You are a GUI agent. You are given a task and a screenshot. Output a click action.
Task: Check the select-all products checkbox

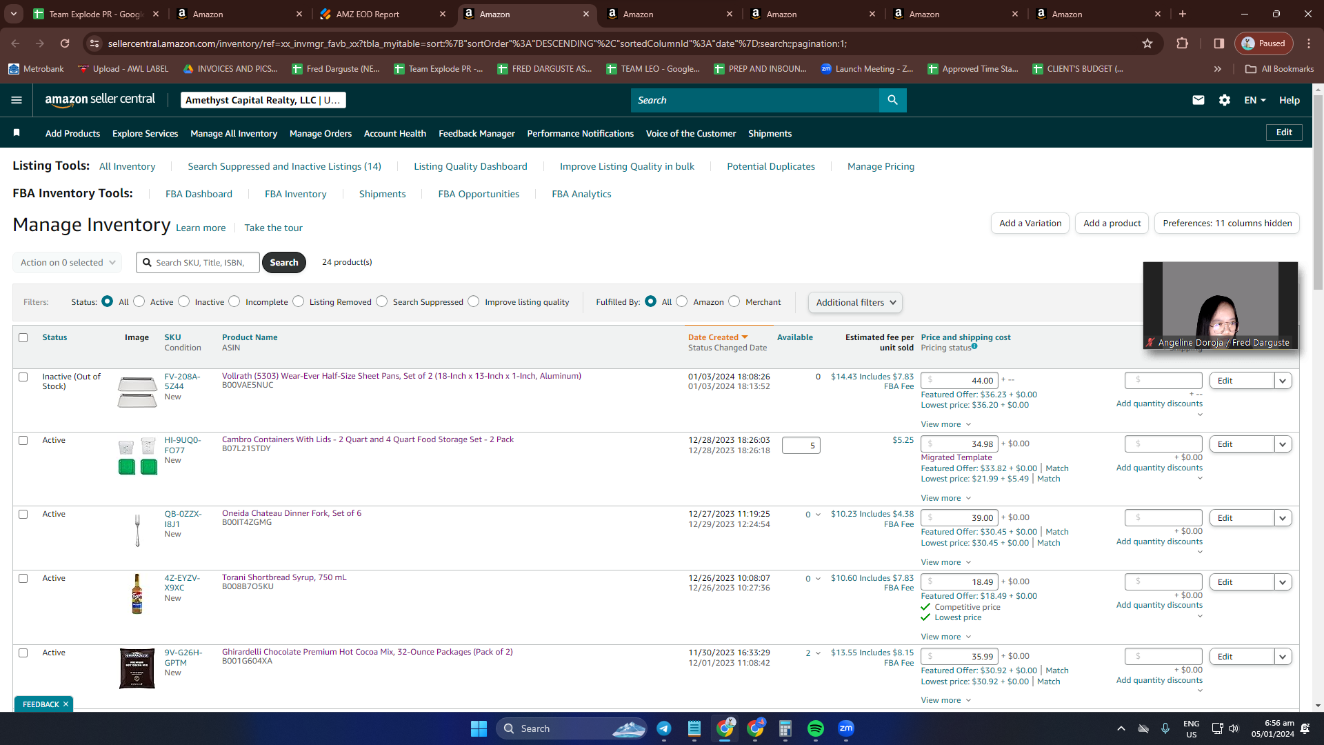(23, 338)
